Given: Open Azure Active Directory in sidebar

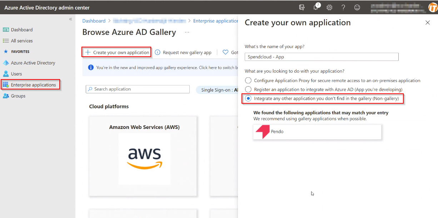Looking at the screenshot, I should coord(33,63).
